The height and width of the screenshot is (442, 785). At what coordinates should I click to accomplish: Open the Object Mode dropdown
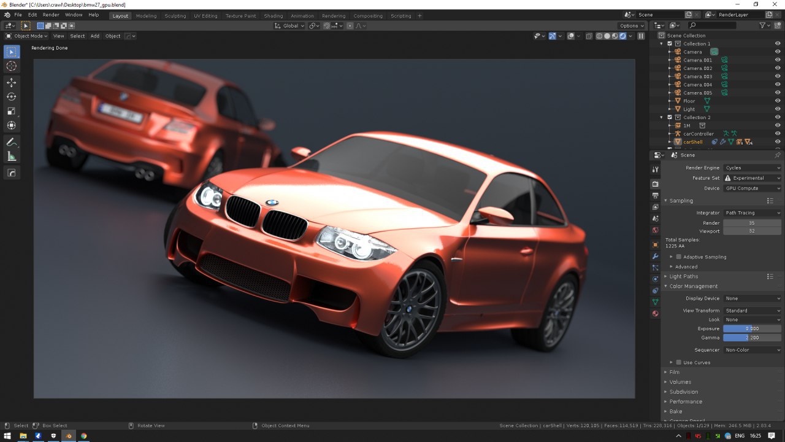coord(26,36)
